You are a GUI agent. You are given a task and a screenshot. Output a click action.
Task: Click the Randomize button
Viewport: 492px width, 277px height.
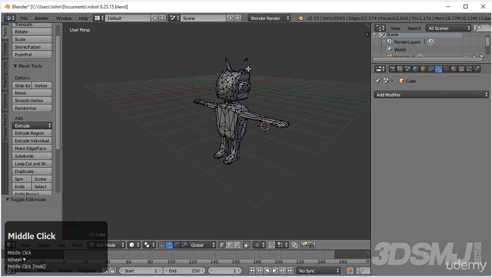pos(32,108)
